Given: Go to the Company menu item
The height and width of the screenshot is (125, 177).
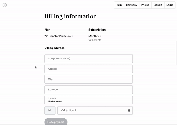Looking at the screenshot, I should click(x=131, y=5).
